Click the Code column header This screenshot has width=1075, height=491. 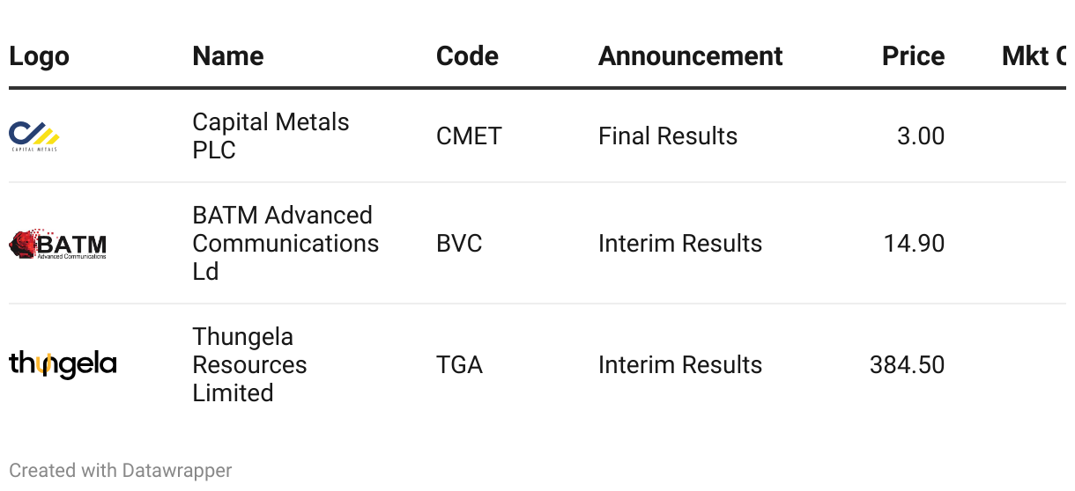tap(467, 56)
